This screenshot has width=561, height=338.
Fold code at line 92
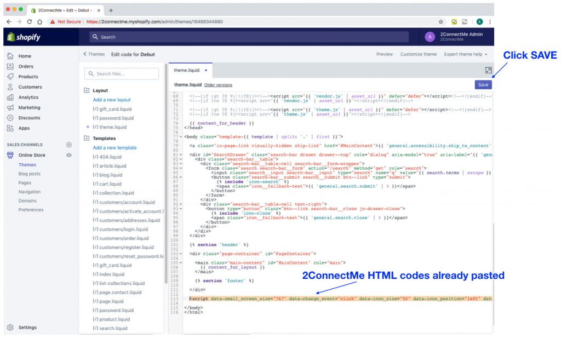[181, 204]
